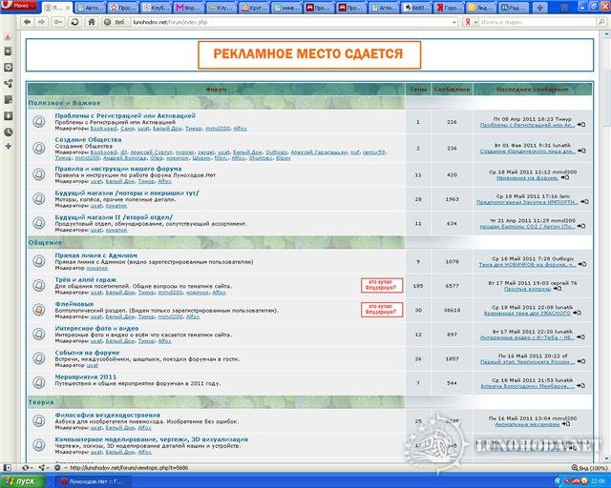Screen dimensions: 611x488
Task: Go to last post in Мероприятия 2011 row
Action: click(x=580, y=386)
